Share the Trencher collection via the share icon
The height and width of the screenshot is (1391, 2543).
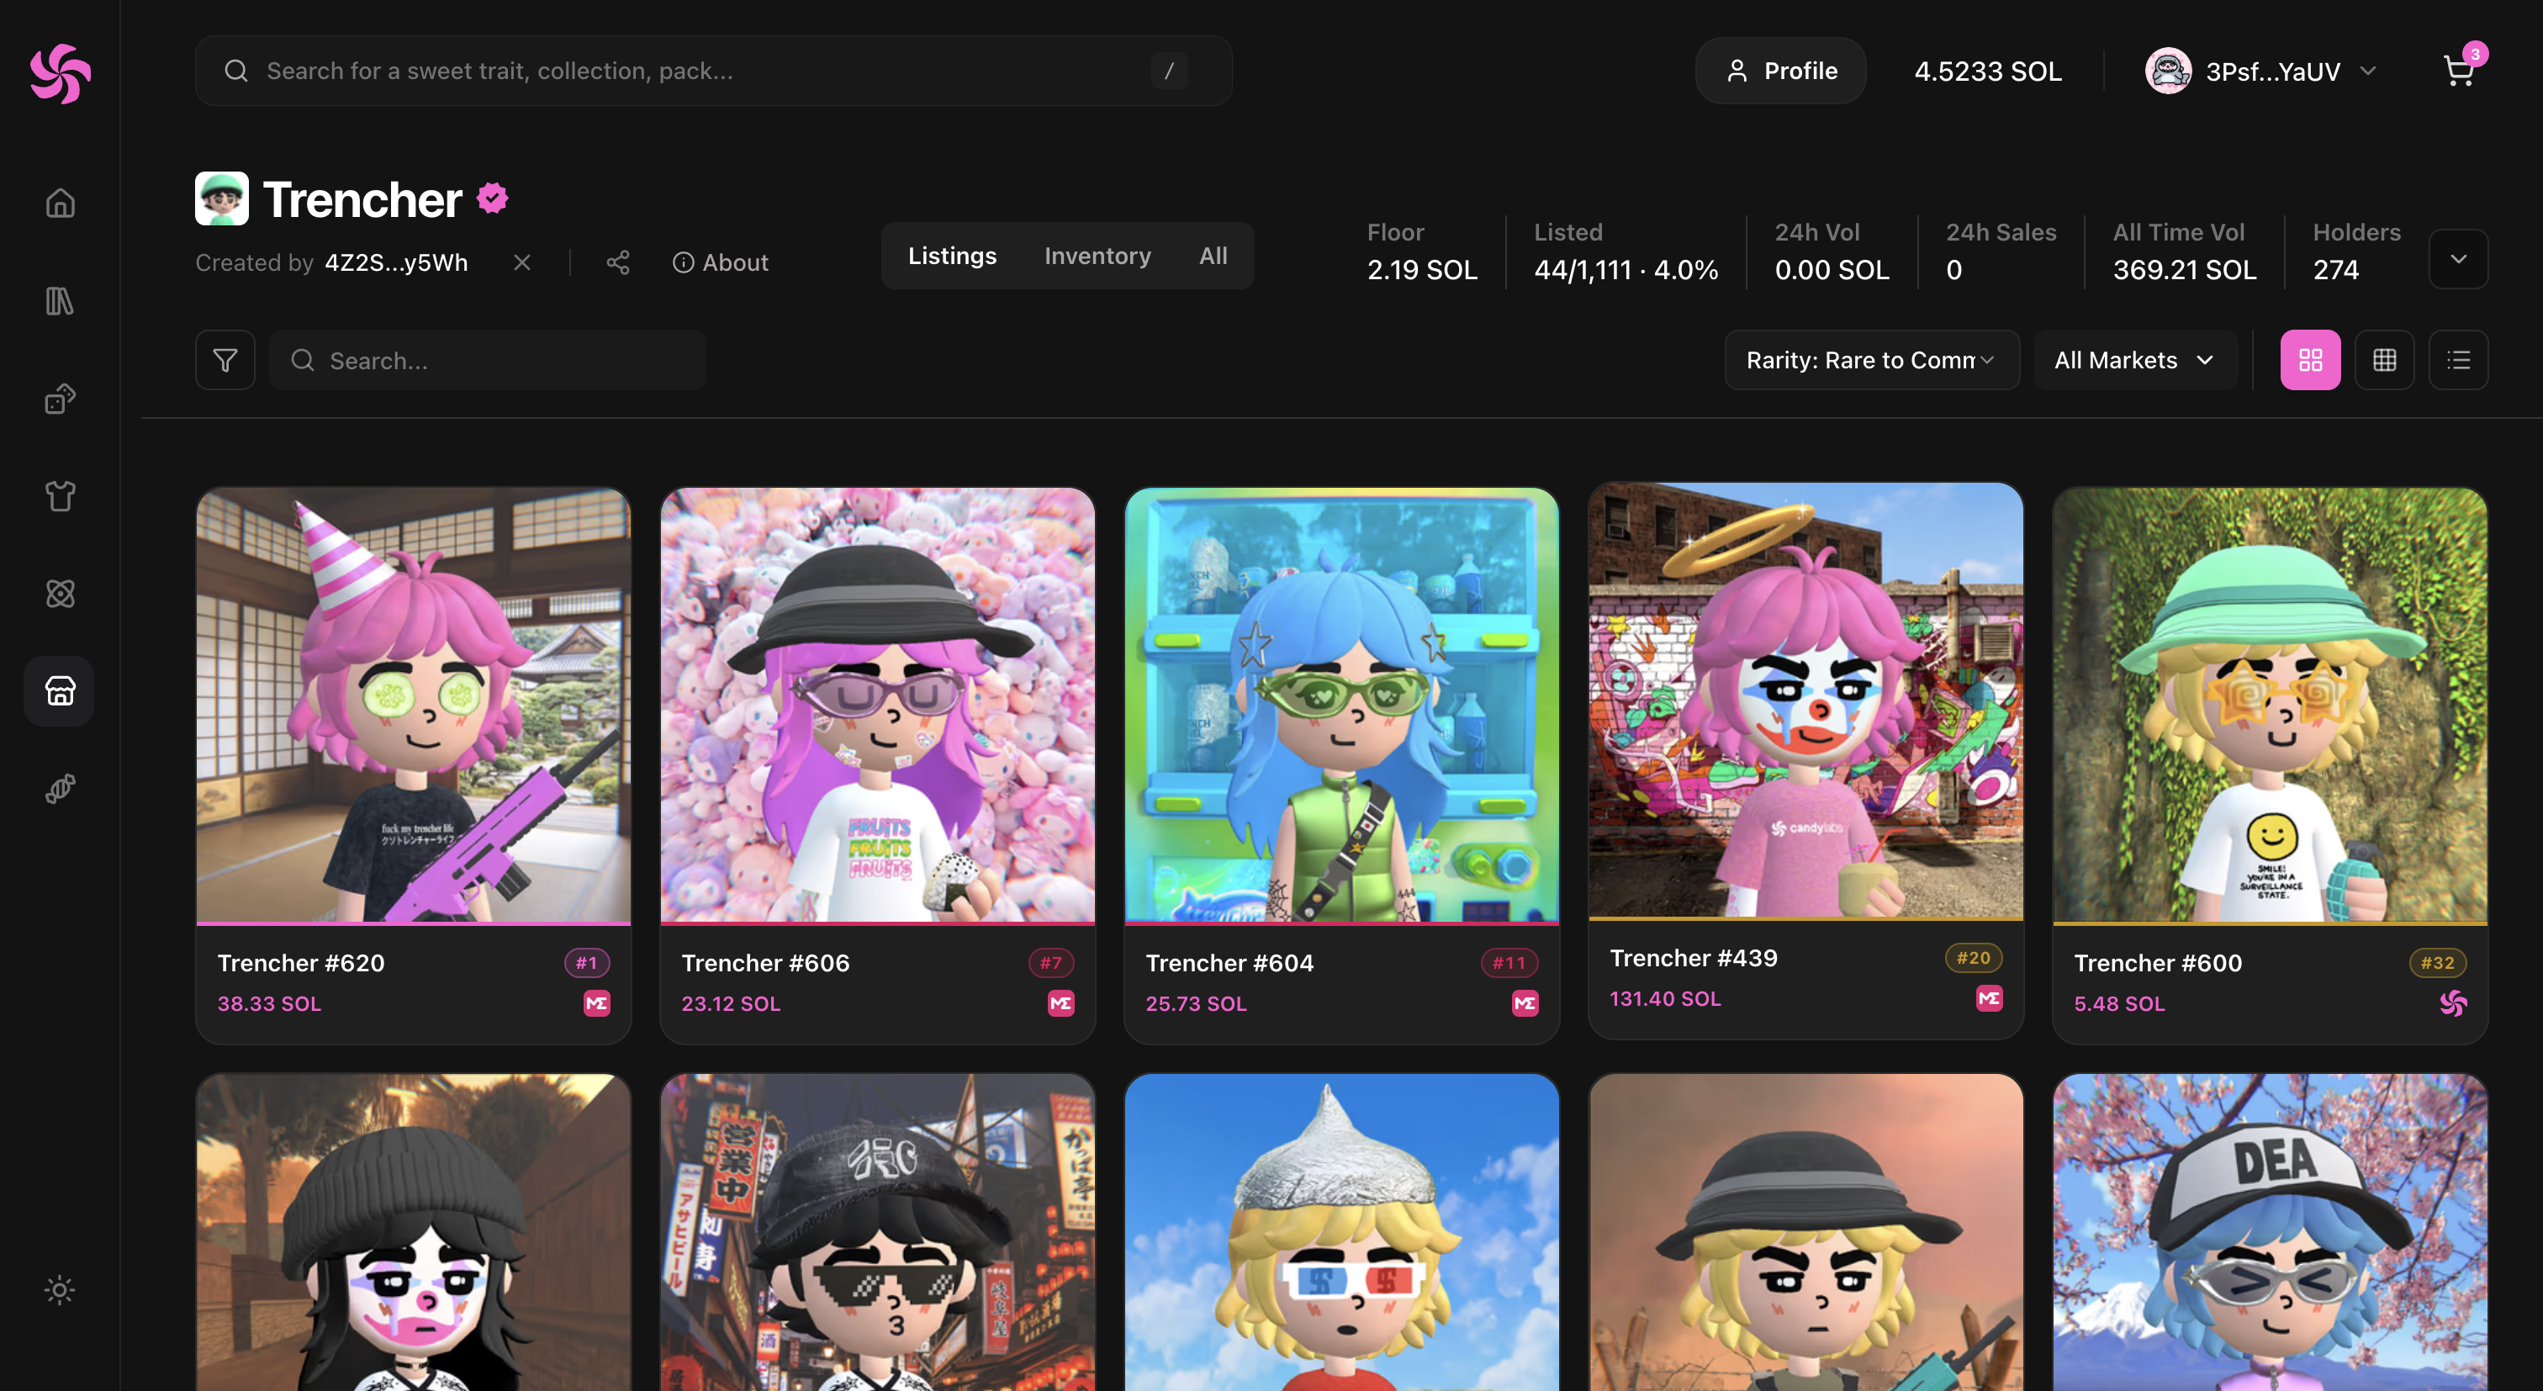[618, 262]
